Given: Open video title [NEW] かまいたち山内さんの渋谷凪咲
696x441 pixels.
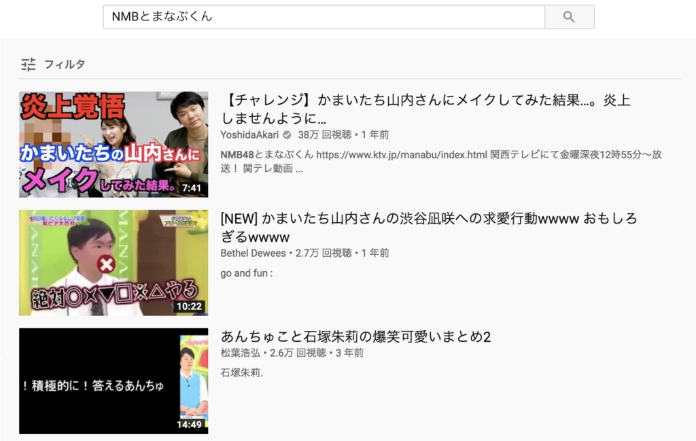Looking at the screenshot, I should [x=429, y=227].
